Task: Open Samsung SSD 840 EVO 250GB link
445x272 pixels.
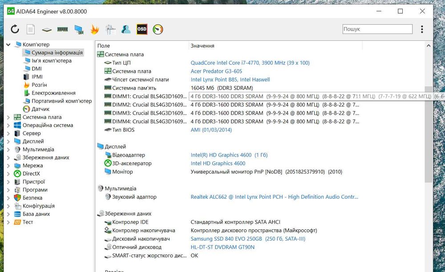Action: 248,239
